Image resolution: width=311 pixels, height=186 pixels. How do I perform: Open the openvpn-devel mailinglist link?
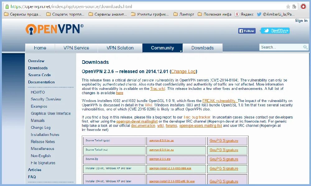point(137,121)
